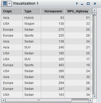Close the Visualization 1 window

[95, 4]
